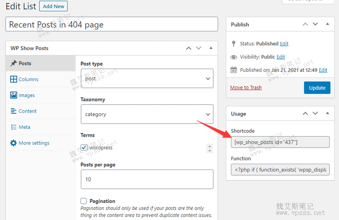Uncheck the wordpress term checkbox
This screenshot has width=339, height=220.
point(84,148)
